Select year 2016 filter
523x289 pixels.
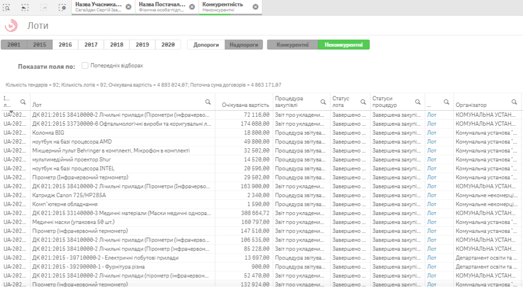65,45
